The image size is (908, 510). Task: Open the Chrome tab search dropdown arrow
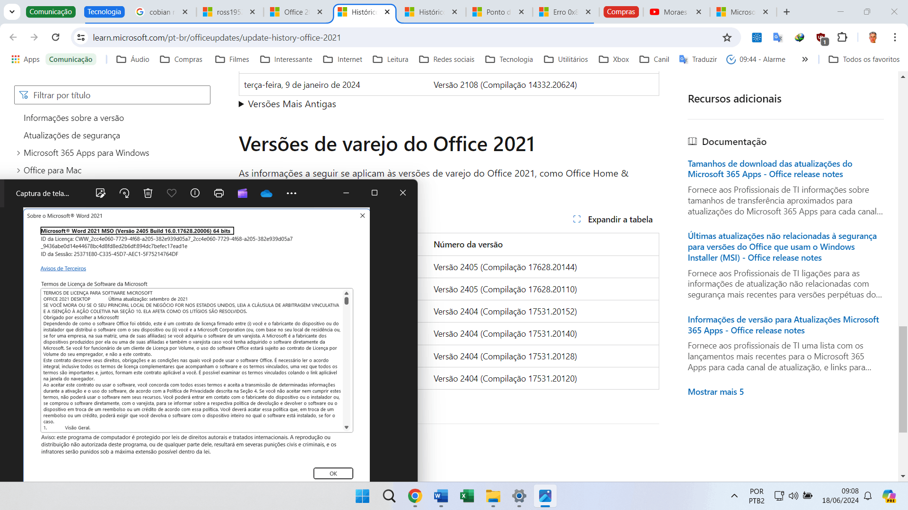[12, 12]
